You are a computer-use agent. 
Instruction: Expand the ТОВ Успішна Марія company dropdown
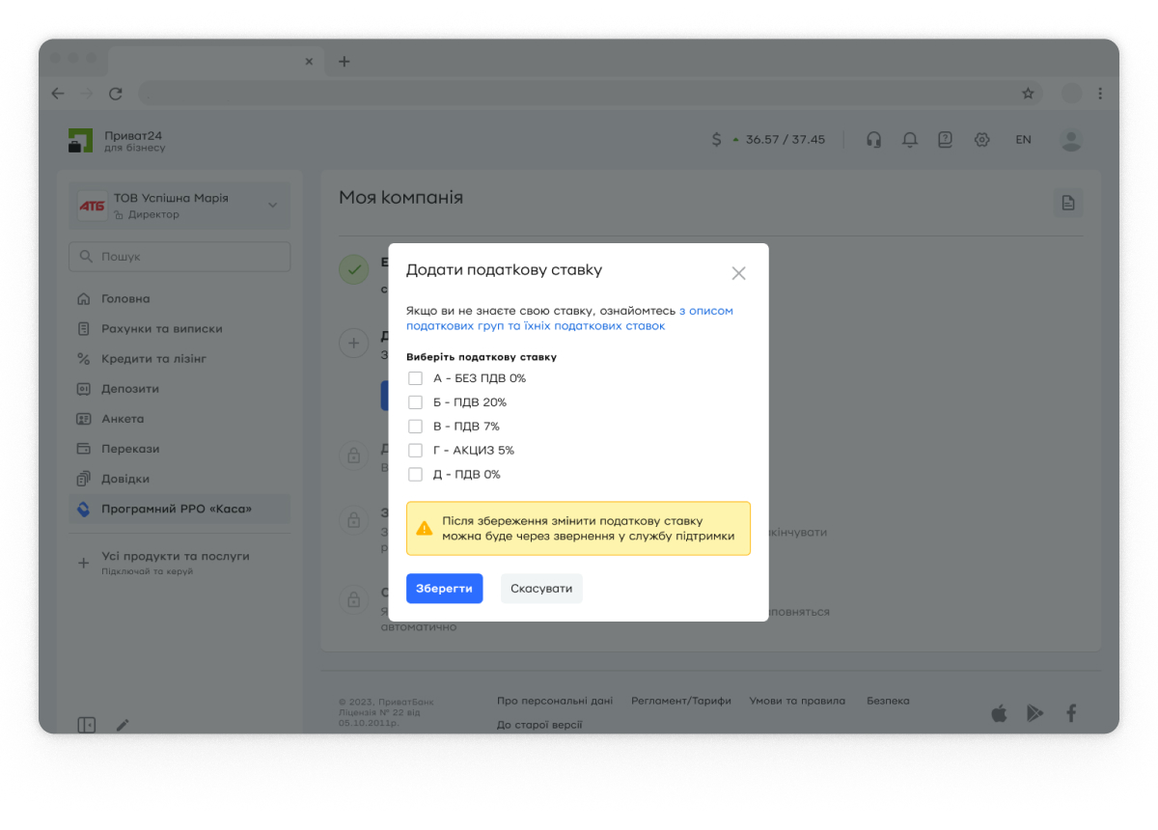[x=271, y=205]
